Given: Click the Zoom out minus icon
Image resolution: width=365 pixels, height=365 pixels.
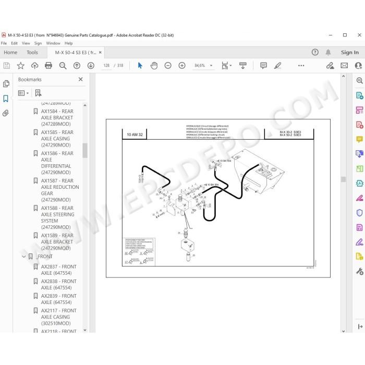Looking at the screenshot, I should tap(168, 65).
